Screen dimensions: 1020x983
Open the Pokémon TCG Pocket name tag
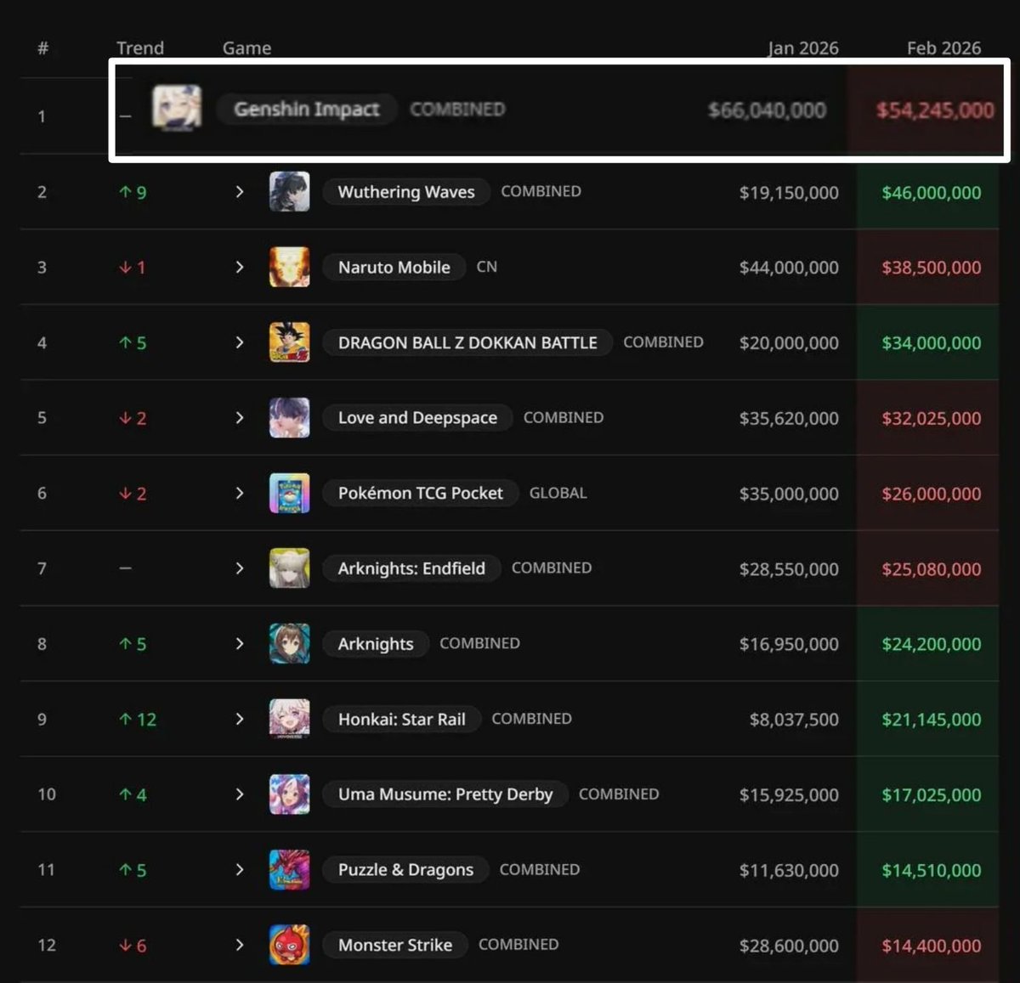click(421, 493)
